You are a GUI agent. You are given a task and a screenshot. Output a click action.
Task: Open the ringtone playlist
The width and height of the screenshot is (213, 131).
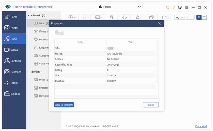pos(38,88)
